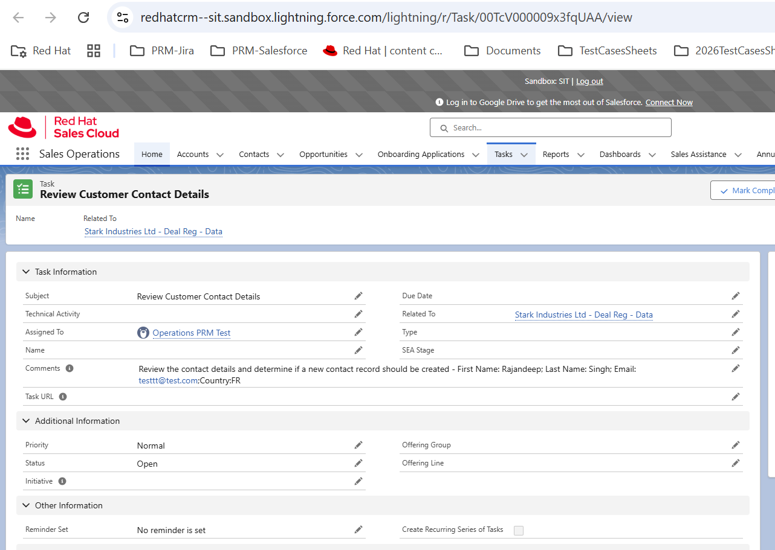The height and width of the screenshot is (550, 775).
Task: Open the PRM-Salesforce bookmark folder
Action: (x=259, y=51)
